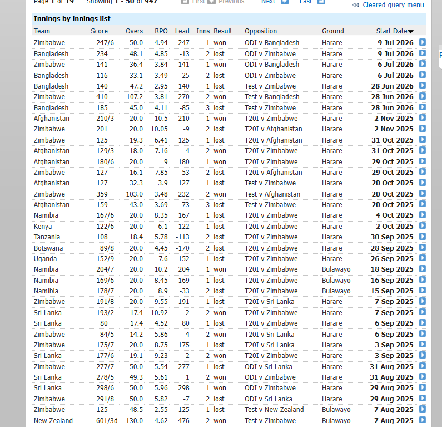Screen dimensions: 442x427
Task: Click the lead value -170
Action: click(182, 248)
